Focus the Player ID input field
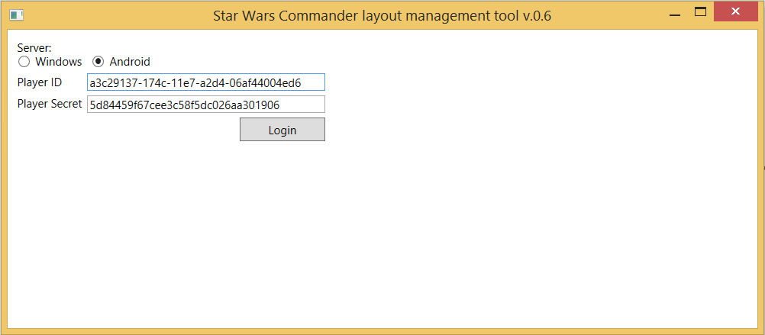 [x=206, y=82]
